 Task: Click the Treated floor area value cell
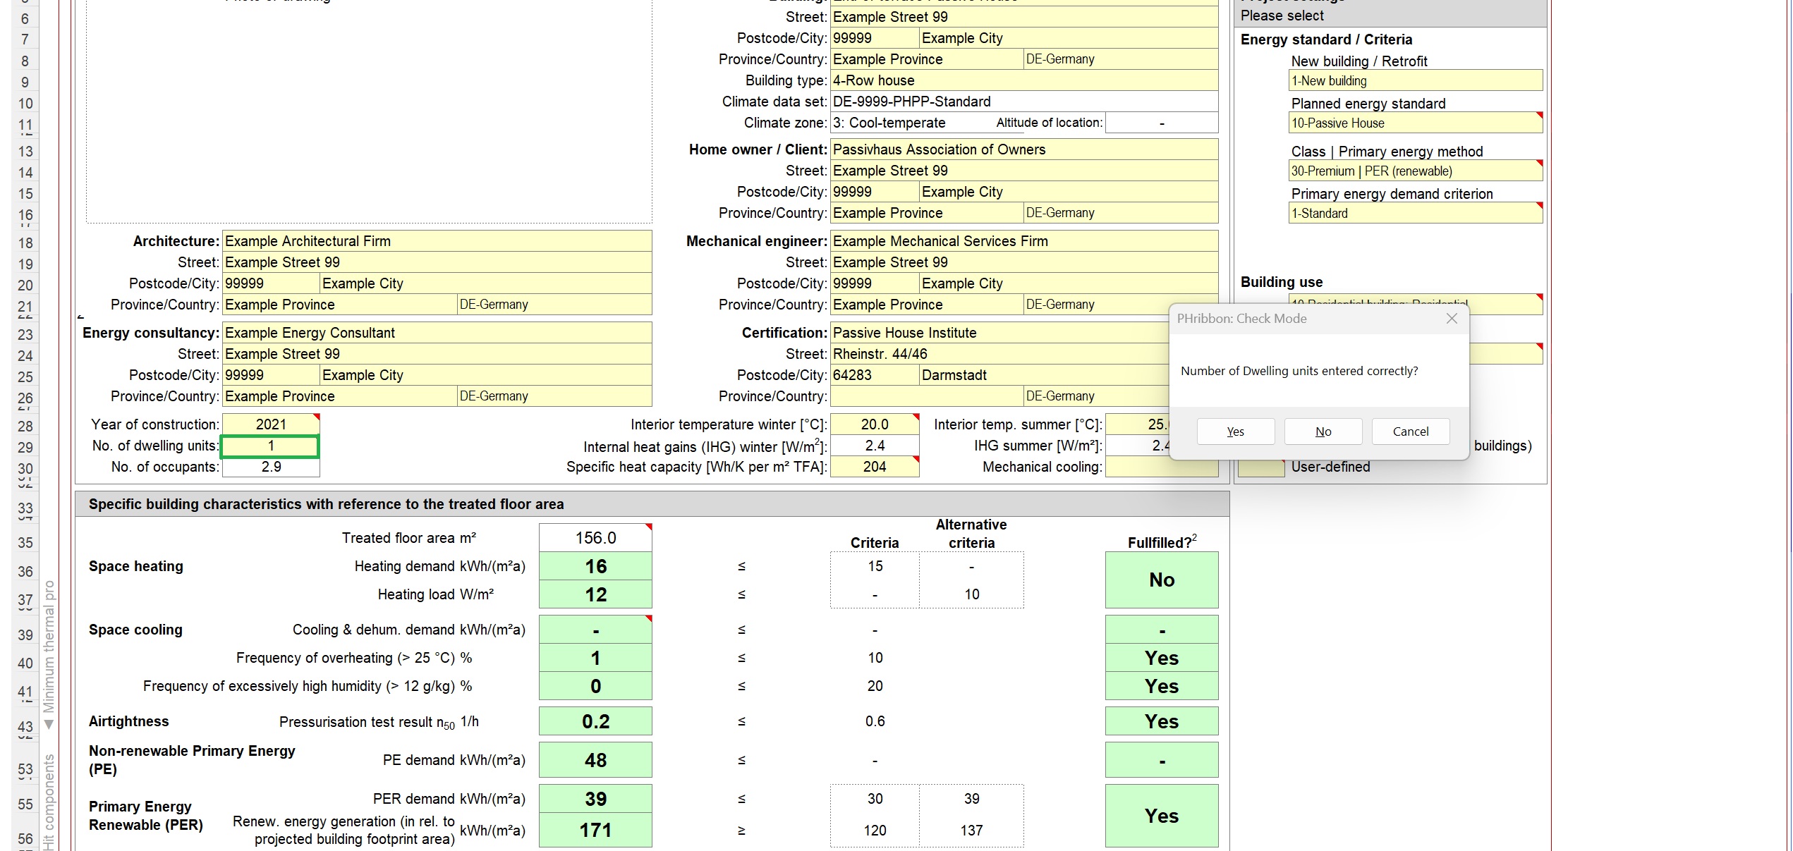(x=595, y=538)
